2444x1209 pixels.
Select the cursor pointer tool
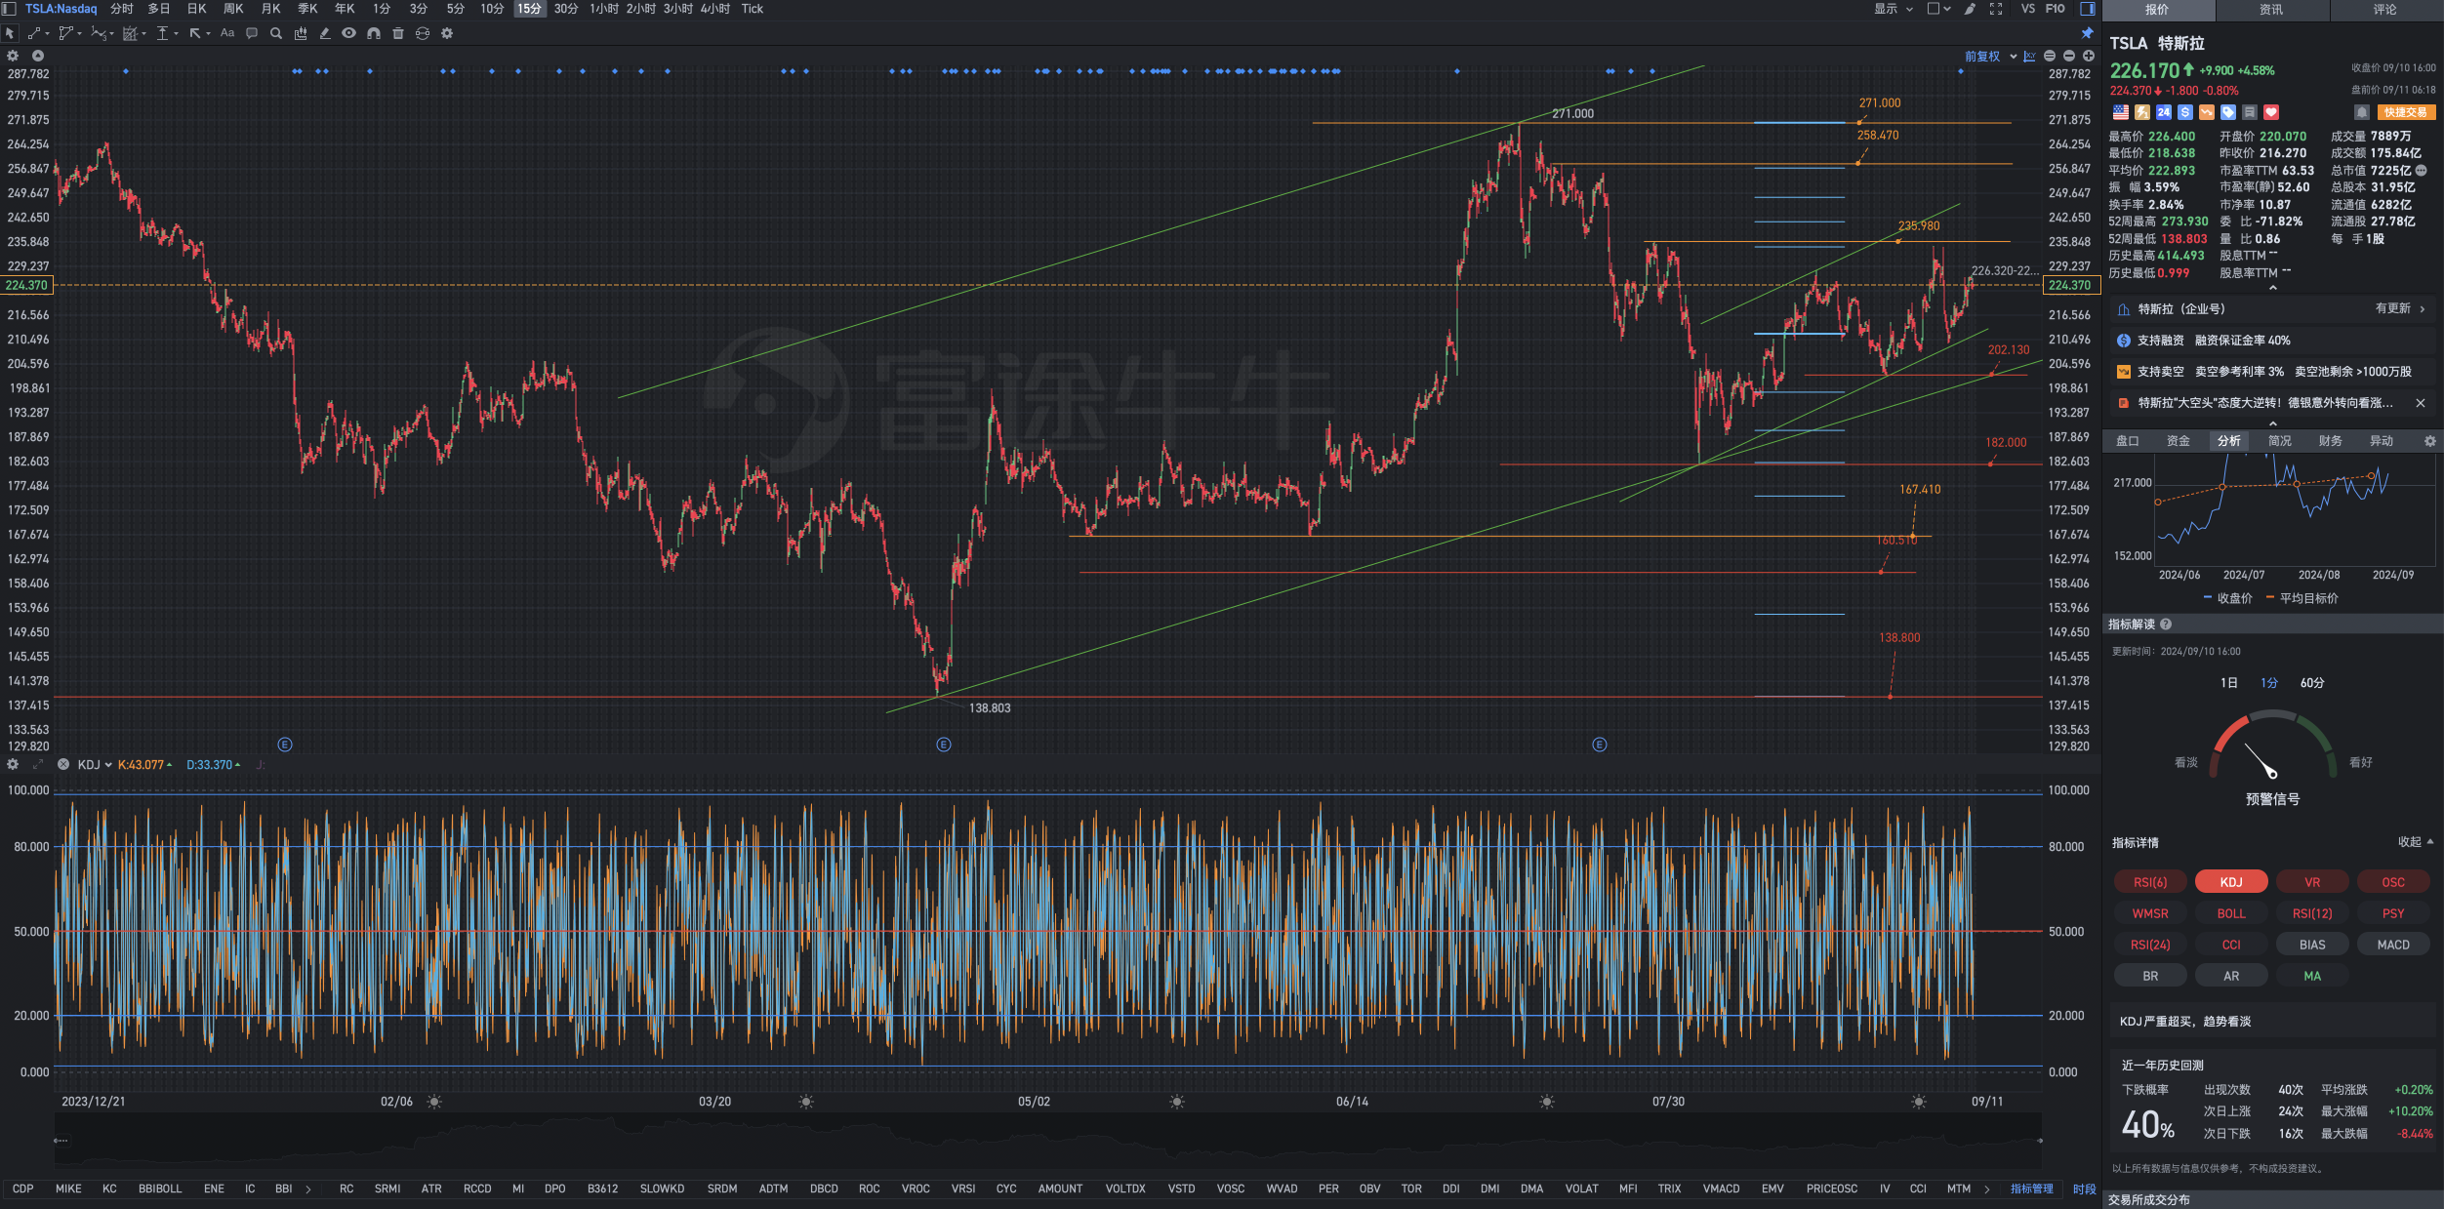click(x=10, y=33)
